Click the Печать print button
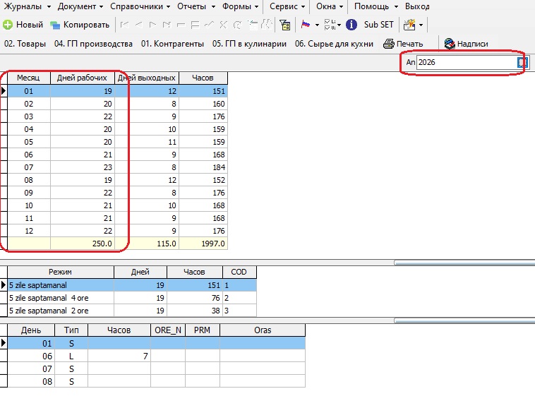The image size is (535, 396). tap(403, 44)
